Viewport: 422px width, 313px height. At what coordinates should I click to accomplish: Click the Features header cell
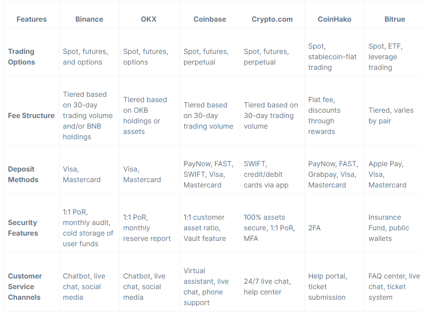point(31,19)
